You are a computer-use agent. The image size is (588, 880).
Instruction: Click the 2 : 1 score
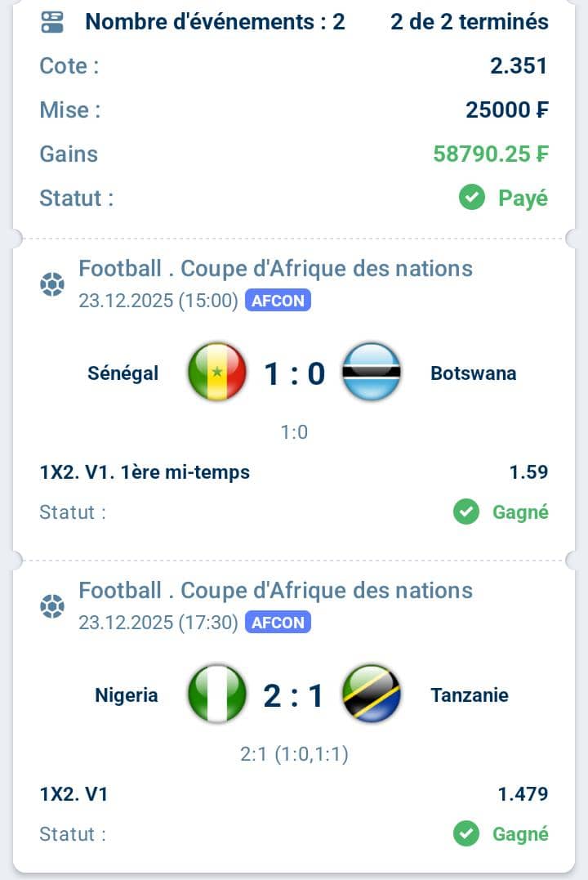pyautogui.click(x=294, y=695)
